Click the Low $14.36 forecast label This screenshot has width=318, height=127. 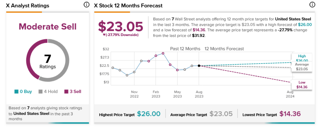coord(302,85)
